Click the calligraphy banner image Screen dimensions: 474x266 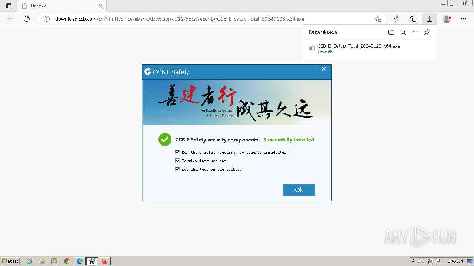[x=237, y=102]
